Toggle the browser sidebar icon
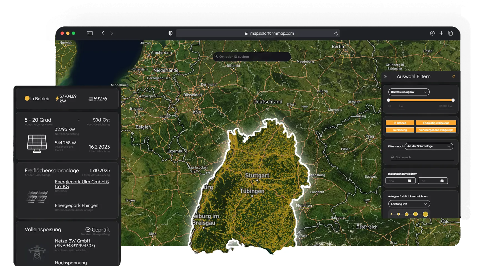Viewport: 493px width, 271px height. click(89, 33)
